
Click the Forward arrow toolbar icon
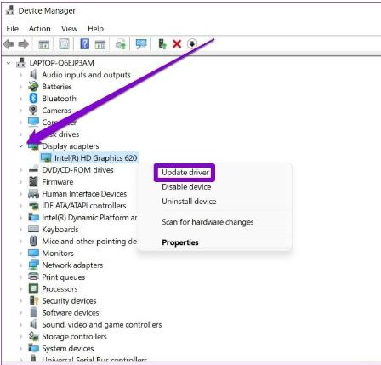coord(24,44)
